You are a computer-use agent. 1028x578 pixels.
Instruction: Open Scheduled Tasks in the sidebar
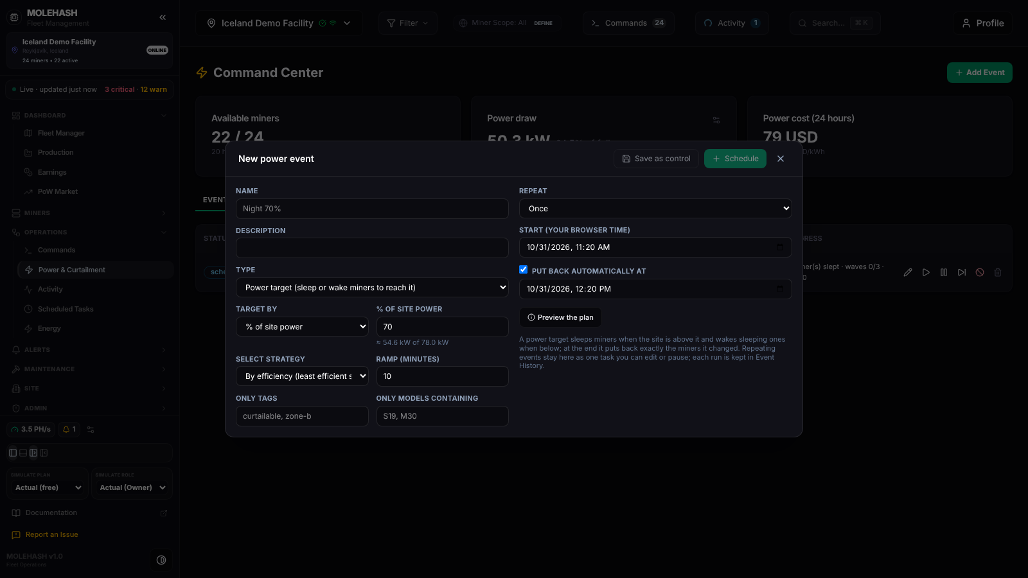point(66,310)
